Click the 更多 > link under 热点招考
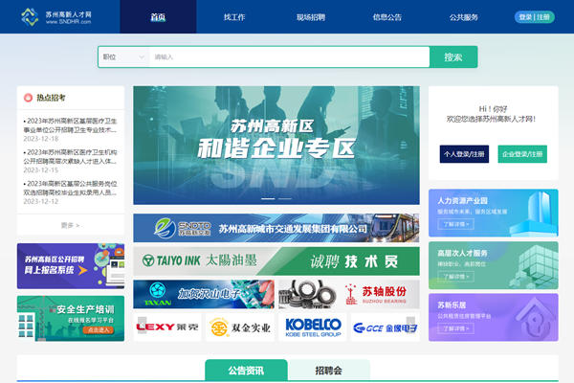574x383 pixels. (x=70, y=225)
